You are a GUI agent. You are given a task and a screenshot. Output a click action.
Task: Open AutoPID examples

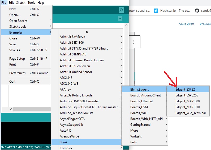pyautogui.click(x=87, y=130)
